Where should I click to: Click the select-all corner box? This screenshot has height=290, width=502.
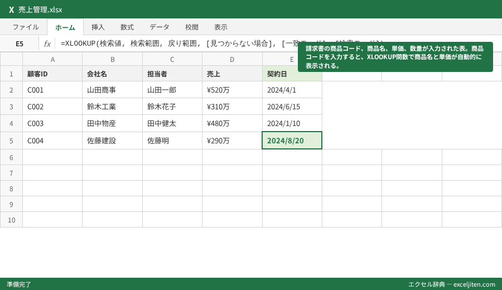11,59
